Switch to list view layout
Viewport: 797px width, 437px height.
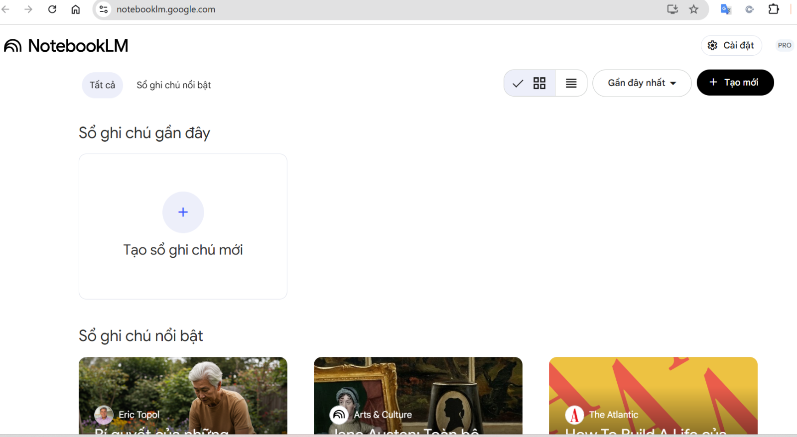(x=571, y=83)
